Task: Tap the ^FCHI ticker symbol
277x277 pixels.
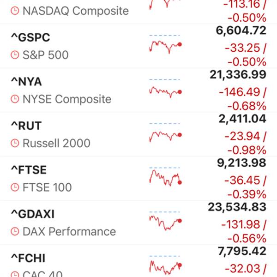Action: coord(28,258)
